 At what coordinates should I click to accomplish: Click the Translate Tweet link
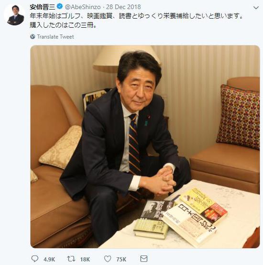55,37
